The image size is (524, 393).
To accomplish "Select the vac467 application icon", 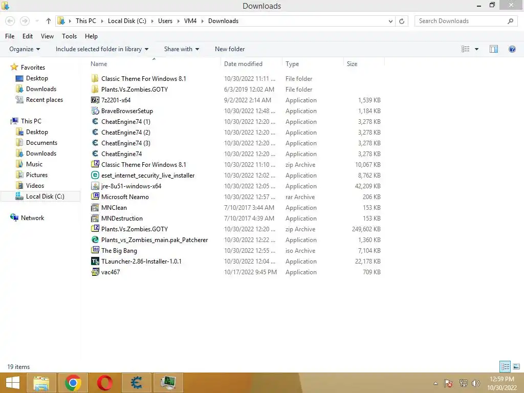I will [95, 272].
